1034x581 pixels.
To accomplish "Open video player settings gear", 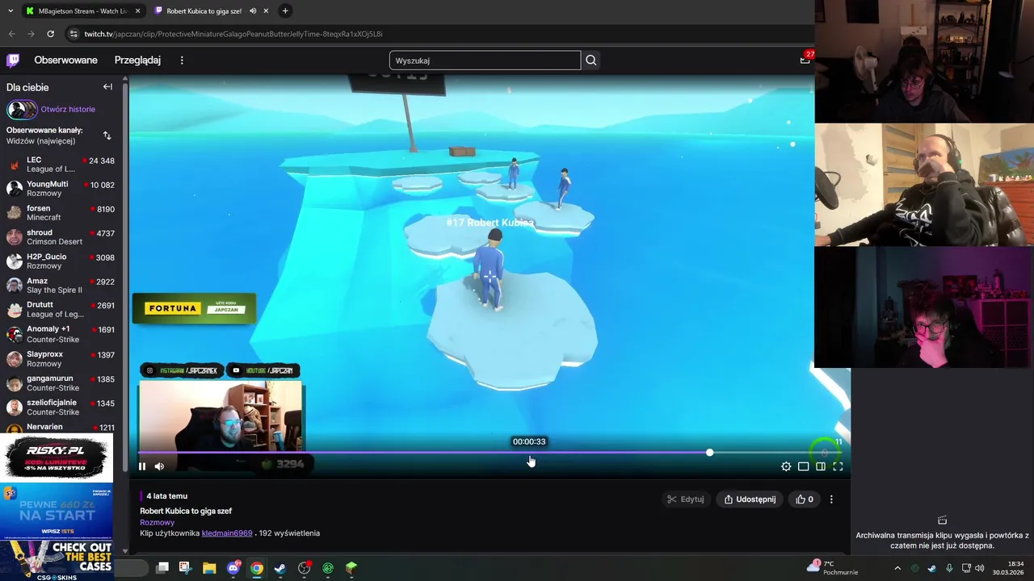I will [786, 466].
